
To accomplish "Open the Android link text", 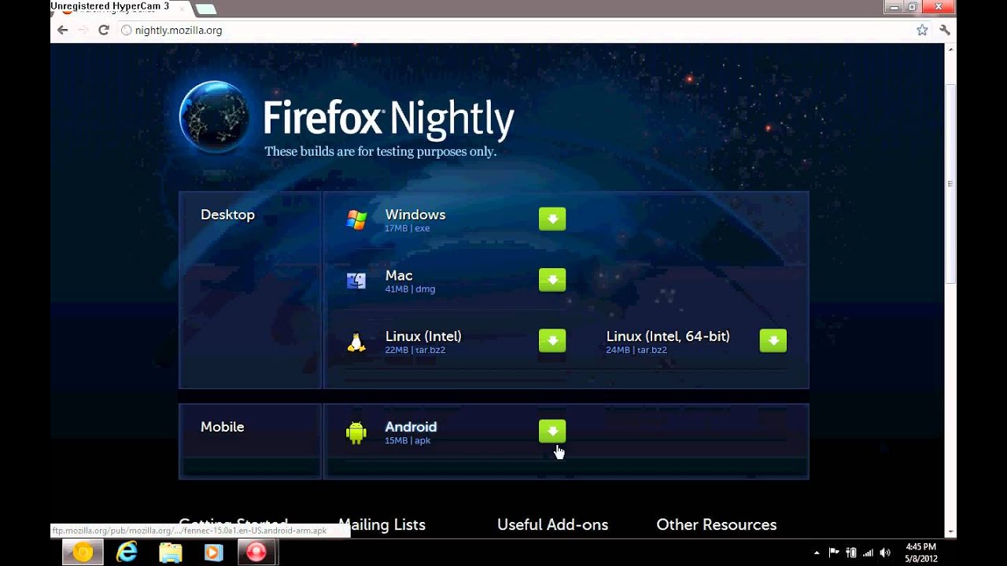I will pos(411,427).
